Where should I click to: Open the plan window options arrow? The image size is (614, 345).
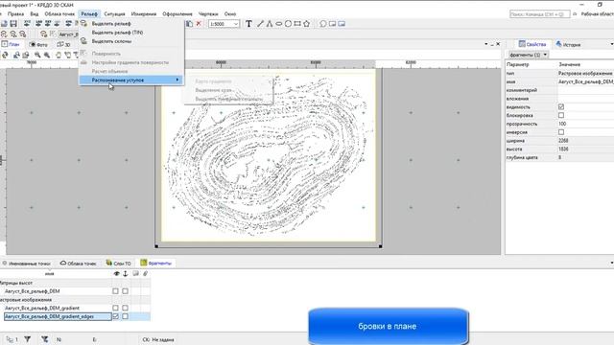click(486, 44)
